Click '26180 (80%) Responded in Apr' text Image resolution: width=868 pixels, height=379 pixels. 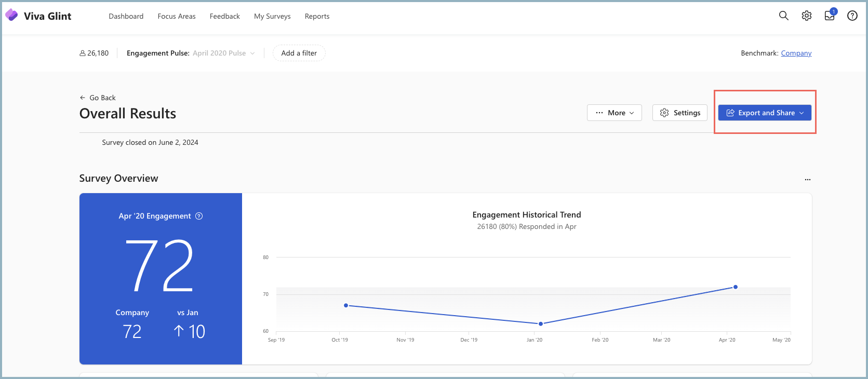(527, 226)
